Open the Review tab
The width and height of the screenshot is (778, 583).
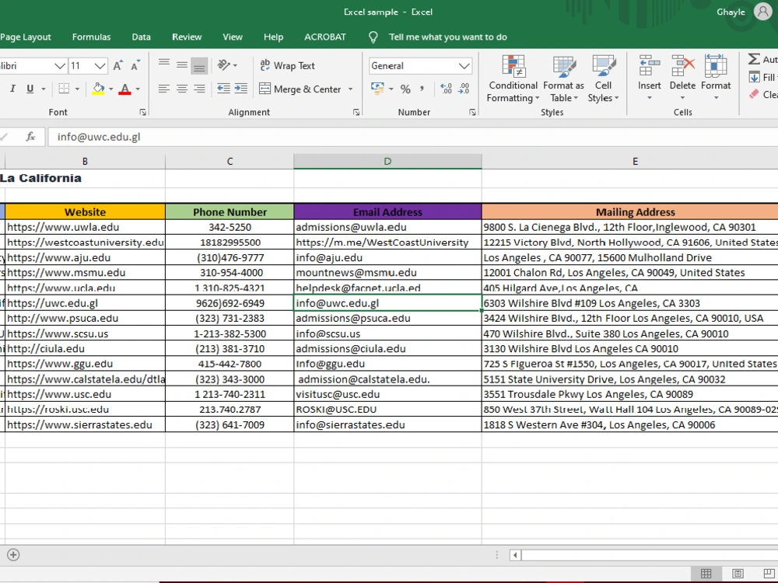click(187, 37)
